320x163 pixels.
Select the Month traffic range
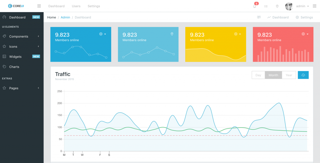[273, 75]
